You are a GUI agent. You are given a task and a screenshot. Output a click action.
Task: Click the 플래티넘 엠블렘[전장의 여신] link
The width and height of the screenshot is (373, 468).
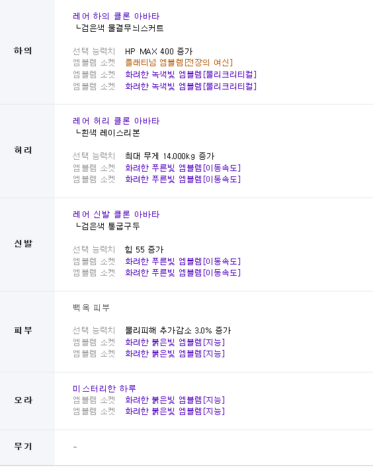coord(179,63)
